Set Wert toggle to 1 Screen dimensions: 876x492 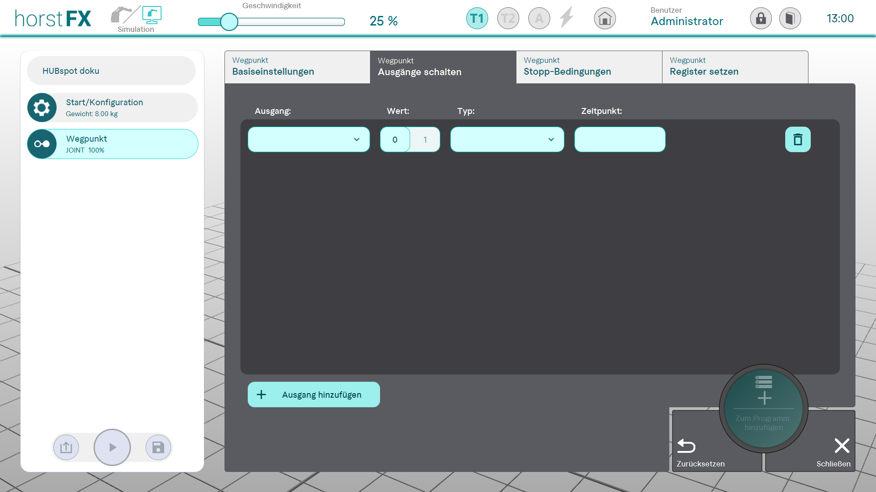(425, 139)
